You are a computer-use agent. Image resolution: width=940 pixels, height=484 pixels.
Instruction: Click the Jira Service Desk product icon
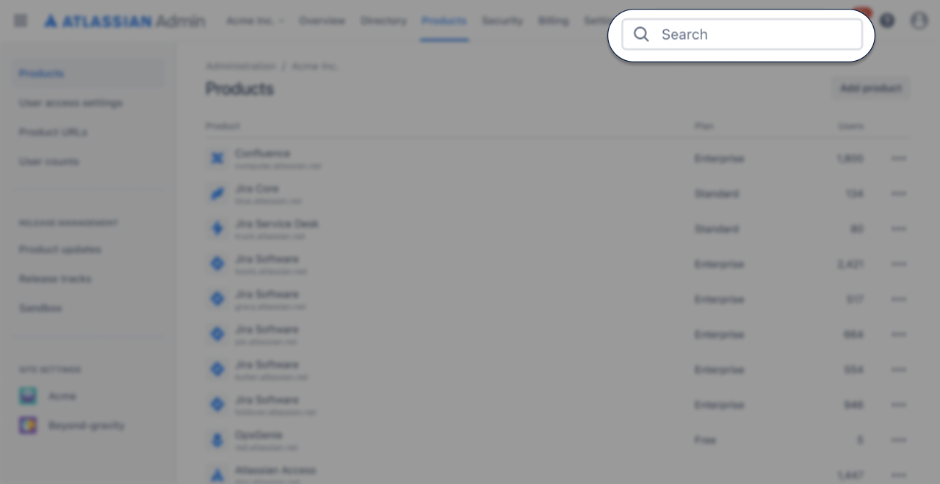[x=217, y=229]
